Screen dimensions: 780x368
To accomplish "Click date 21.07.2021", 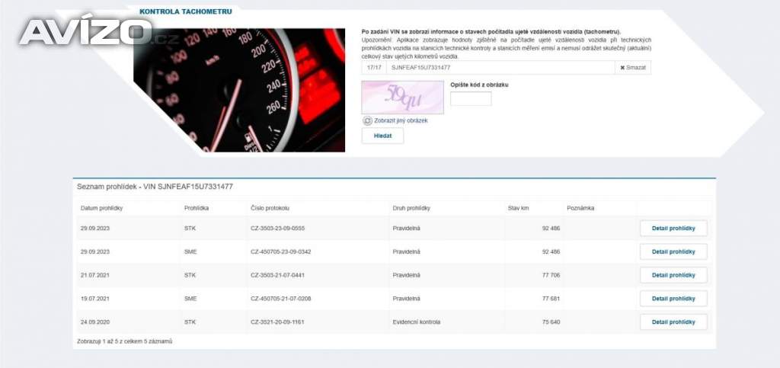I will 94,275.
